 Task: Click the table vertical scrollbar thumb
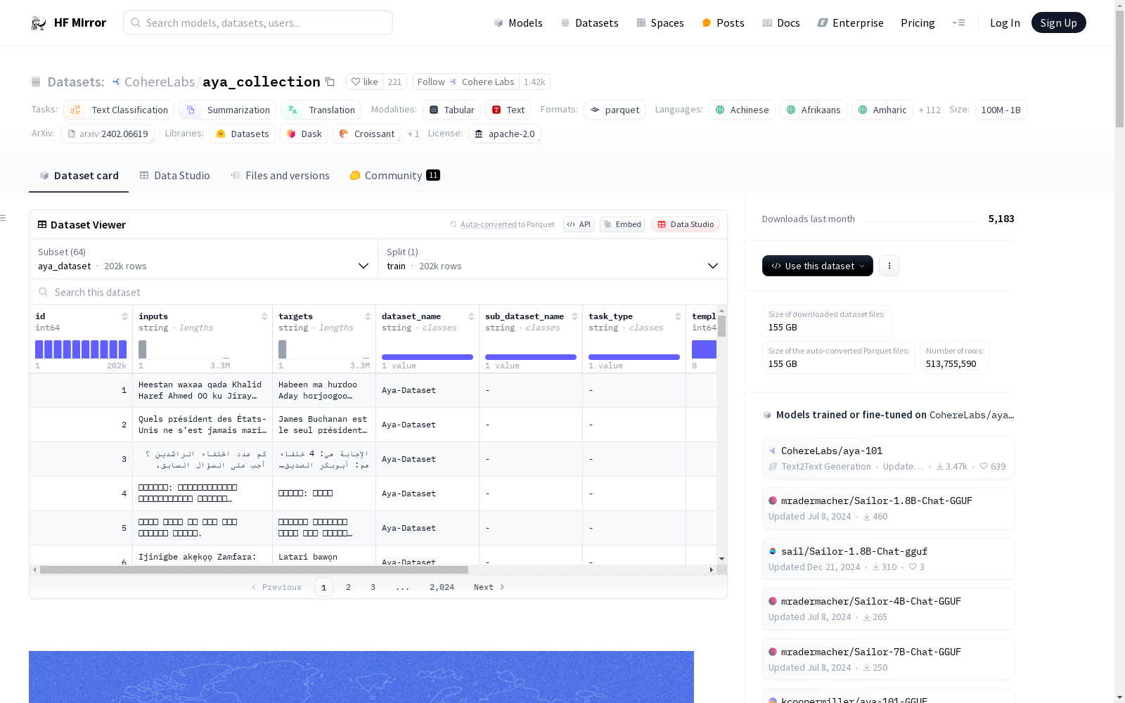721,326
